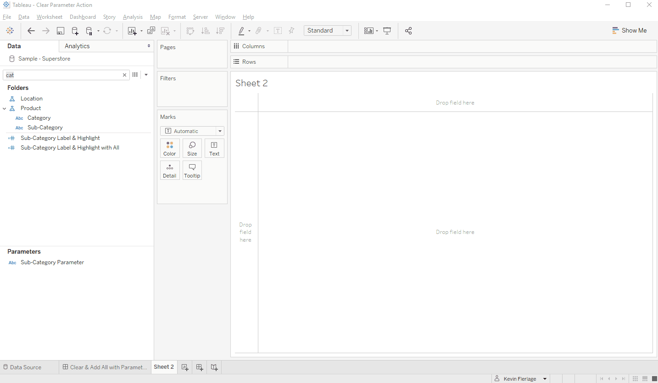
Task: Go to the first sheet arrow
Action: (x=602, y=378)
